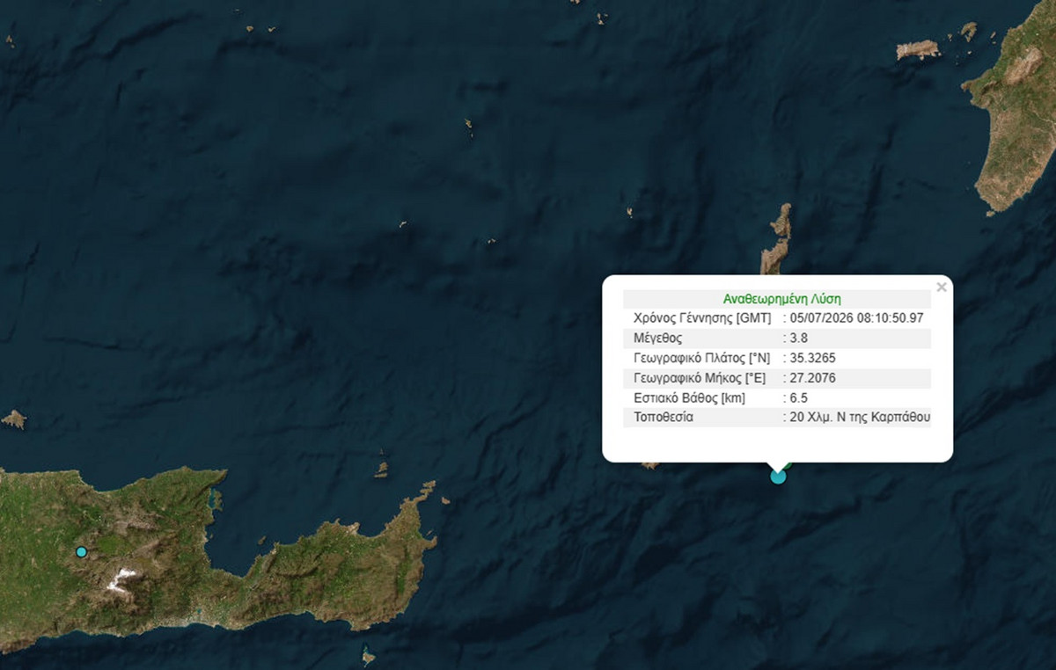1056x670 pixels.
Task: Click the Γεωγραφικό Πλάτος [°N] label
Action: [x=700, y=358]
